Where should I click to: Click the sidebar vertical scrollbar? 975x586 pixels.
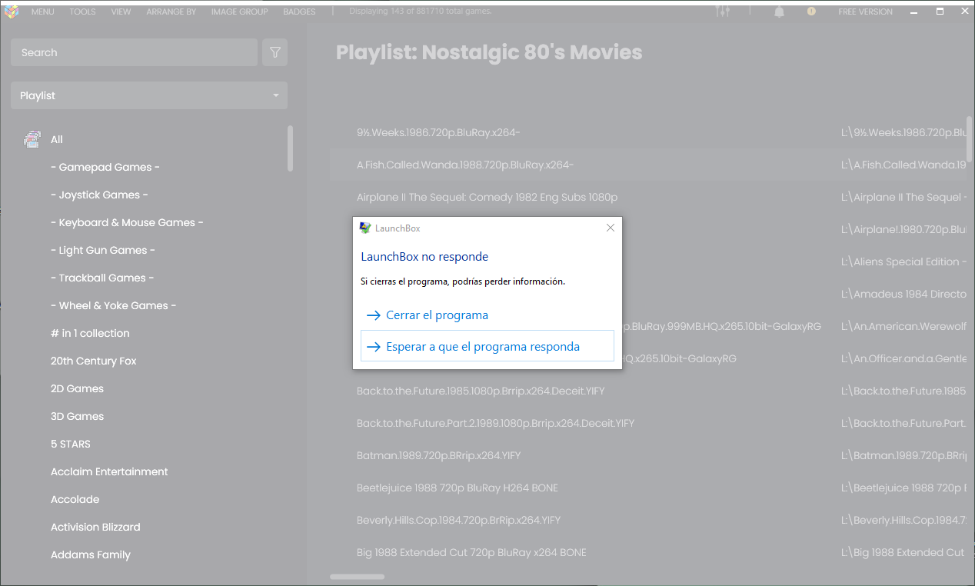click(x=290, y=148)
